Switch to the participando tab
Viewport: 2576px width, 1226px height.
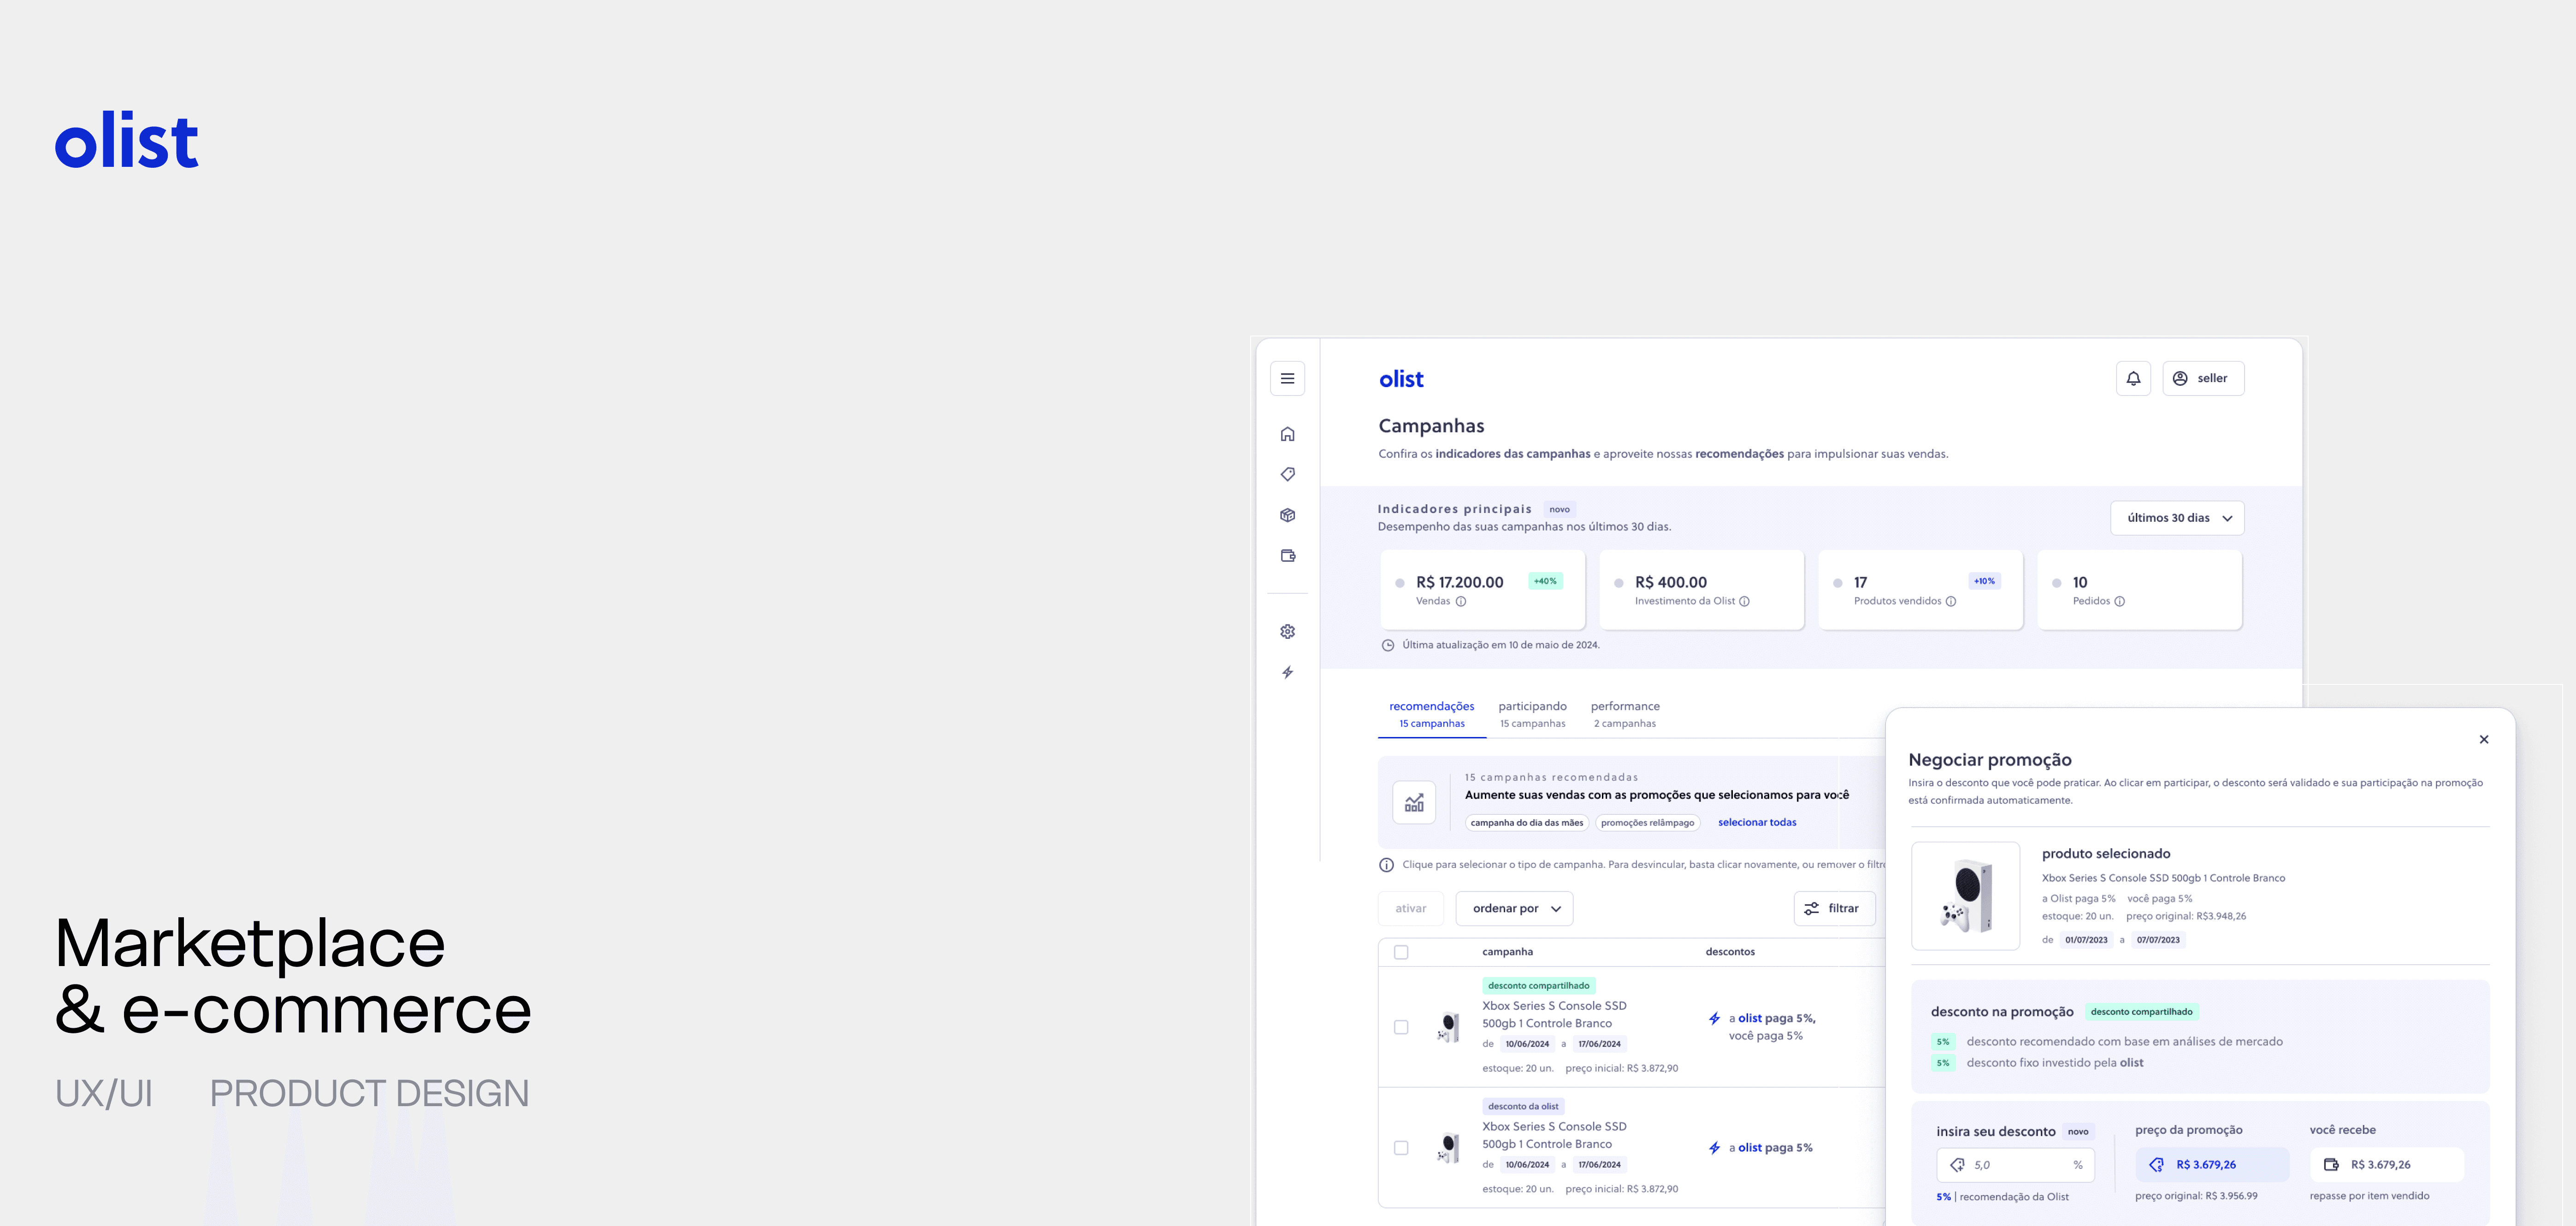(x=1532, y=713)
